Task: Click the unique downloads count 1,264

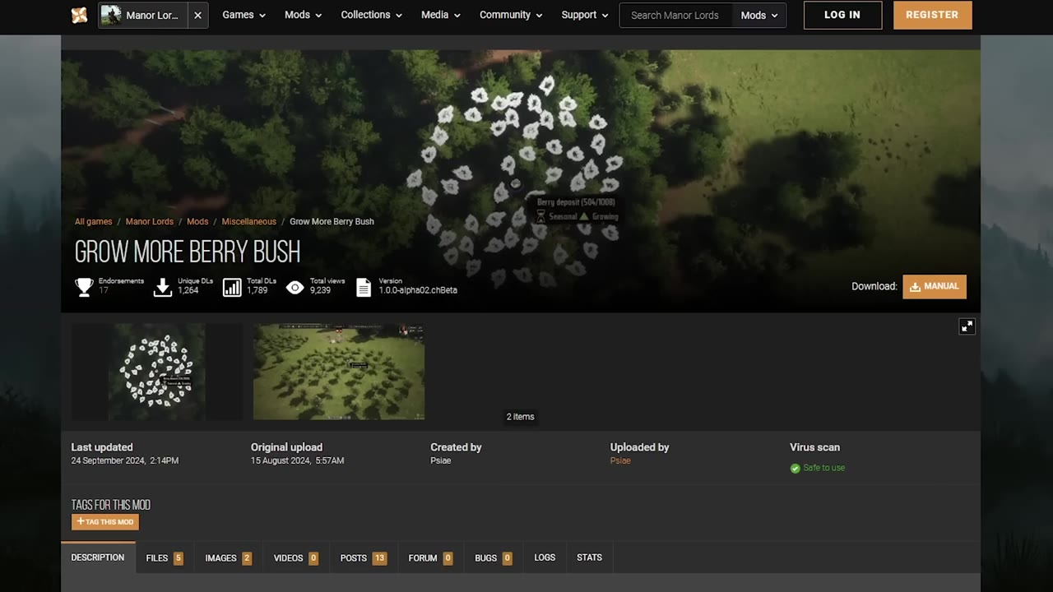Action: coord(188,290)
